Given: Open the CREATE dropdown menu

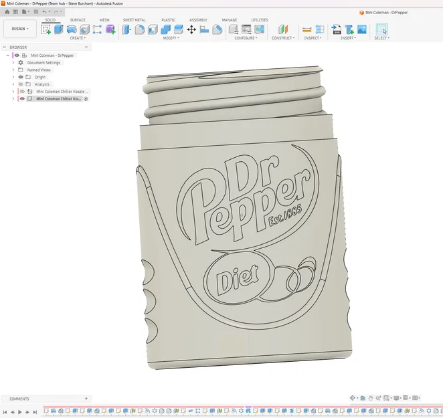Looking at the screenshot, I should (78, 38).
